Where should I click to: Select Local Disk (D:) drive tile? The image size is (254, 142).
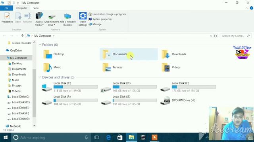point(129,87)
